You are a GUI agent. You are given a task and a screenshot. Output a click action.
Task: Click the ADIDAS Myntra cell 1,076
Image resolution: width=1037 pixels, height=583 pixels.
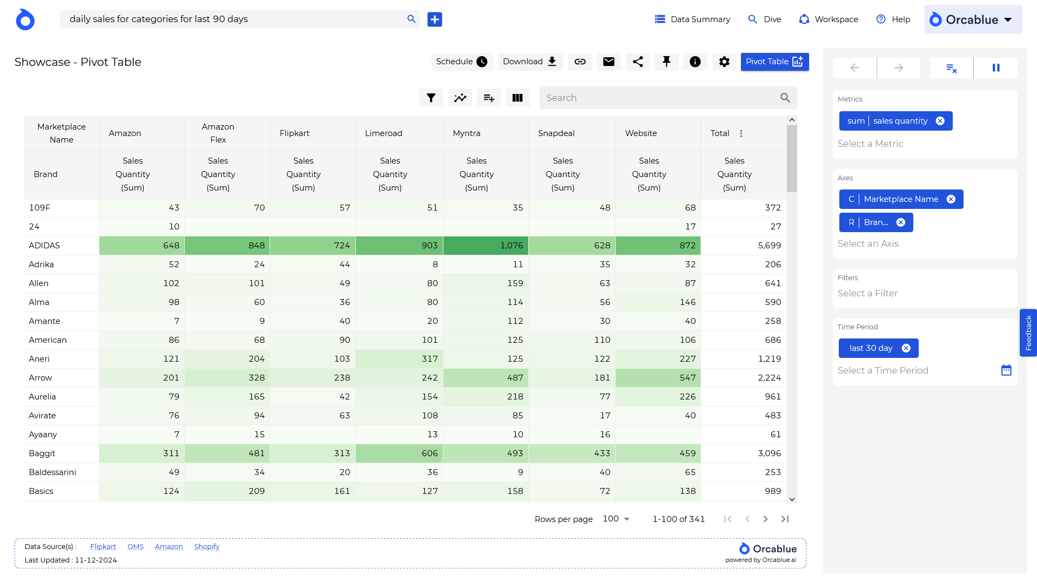(x=486, y=246)
